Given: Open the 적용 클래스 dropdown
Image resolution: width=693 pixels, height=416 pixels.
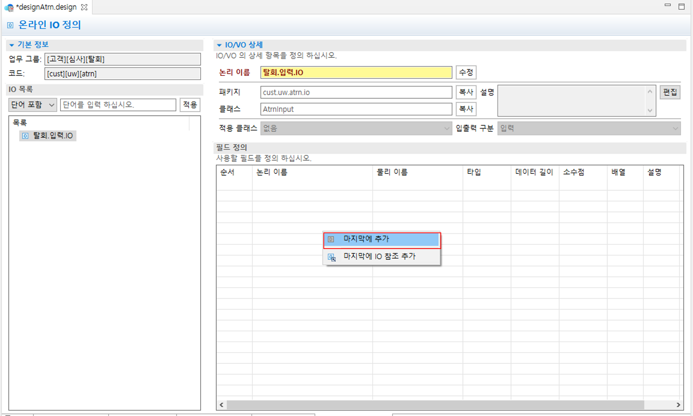Looking at the screenshot, I should [447, 128].
